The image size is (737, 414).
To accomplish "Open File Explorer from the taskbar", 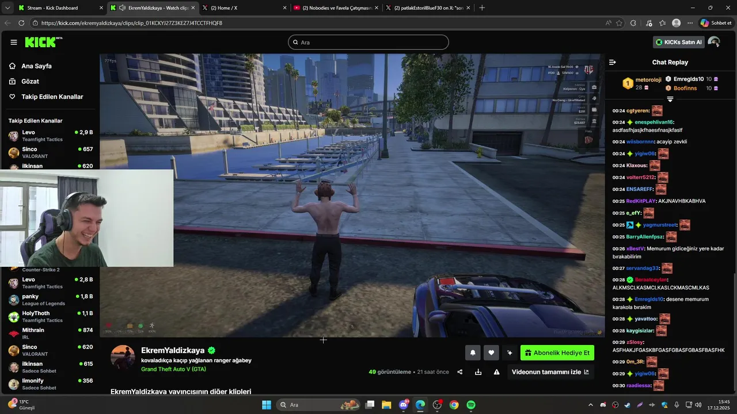I will pos(386,405).
